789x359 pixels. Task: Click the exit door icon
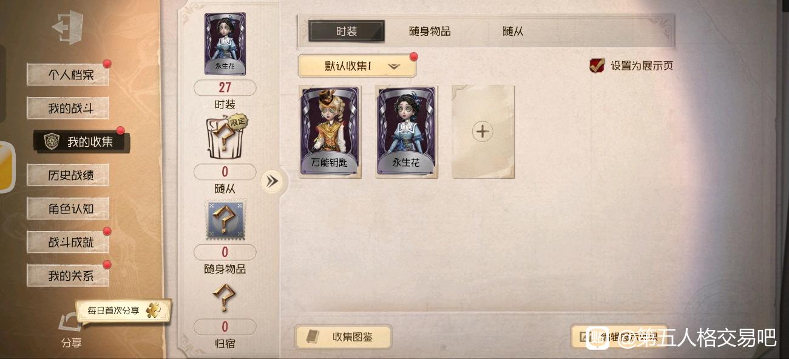tap(67, 27)
